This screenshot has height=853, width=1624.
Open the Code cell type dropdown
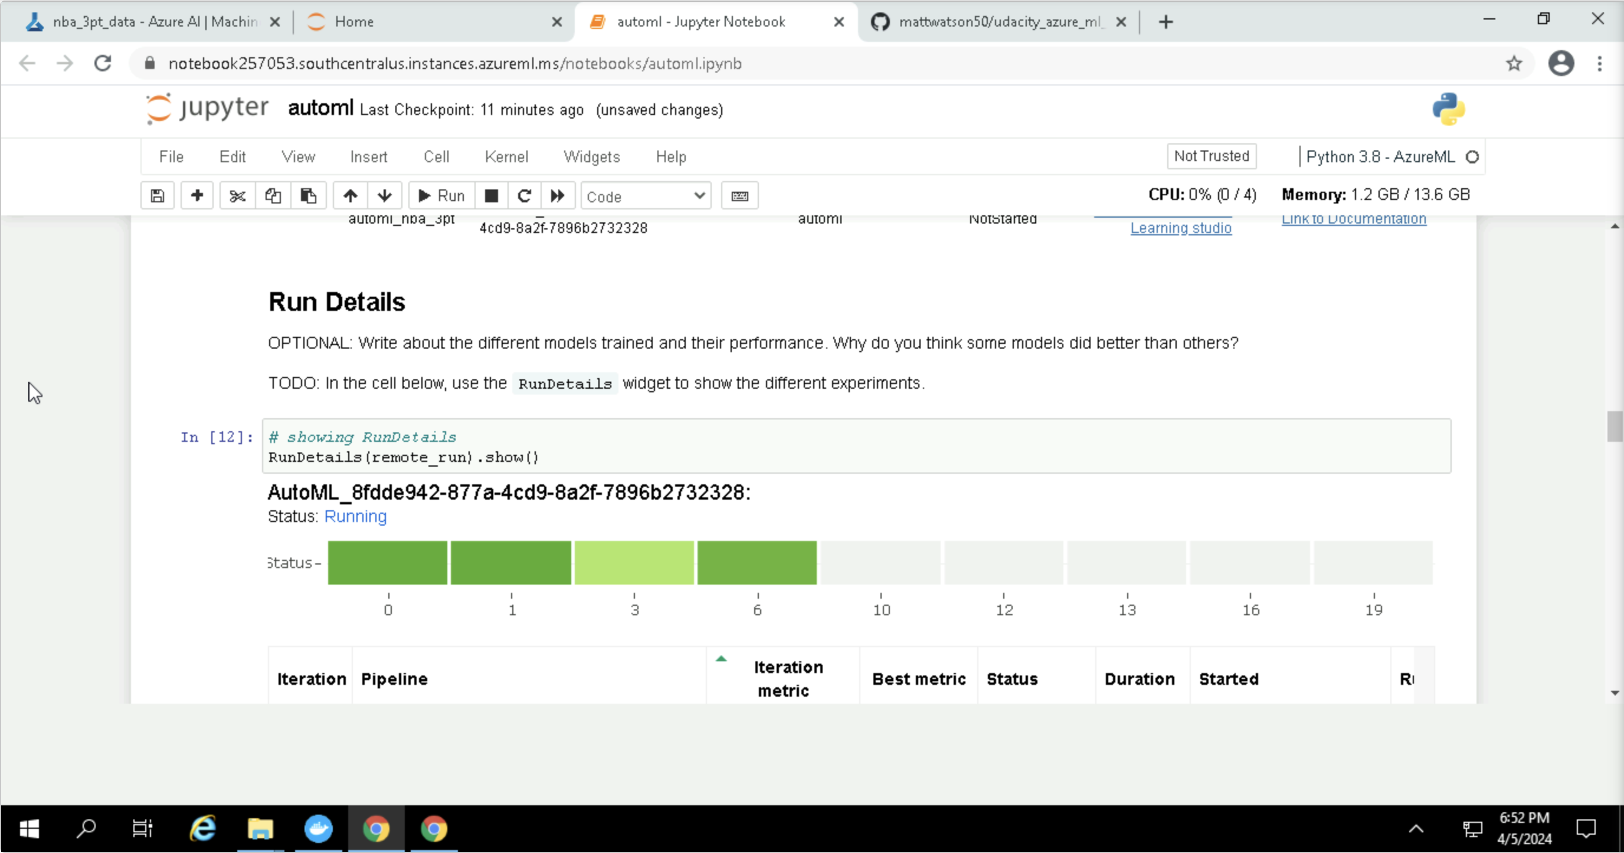[645, 196]
